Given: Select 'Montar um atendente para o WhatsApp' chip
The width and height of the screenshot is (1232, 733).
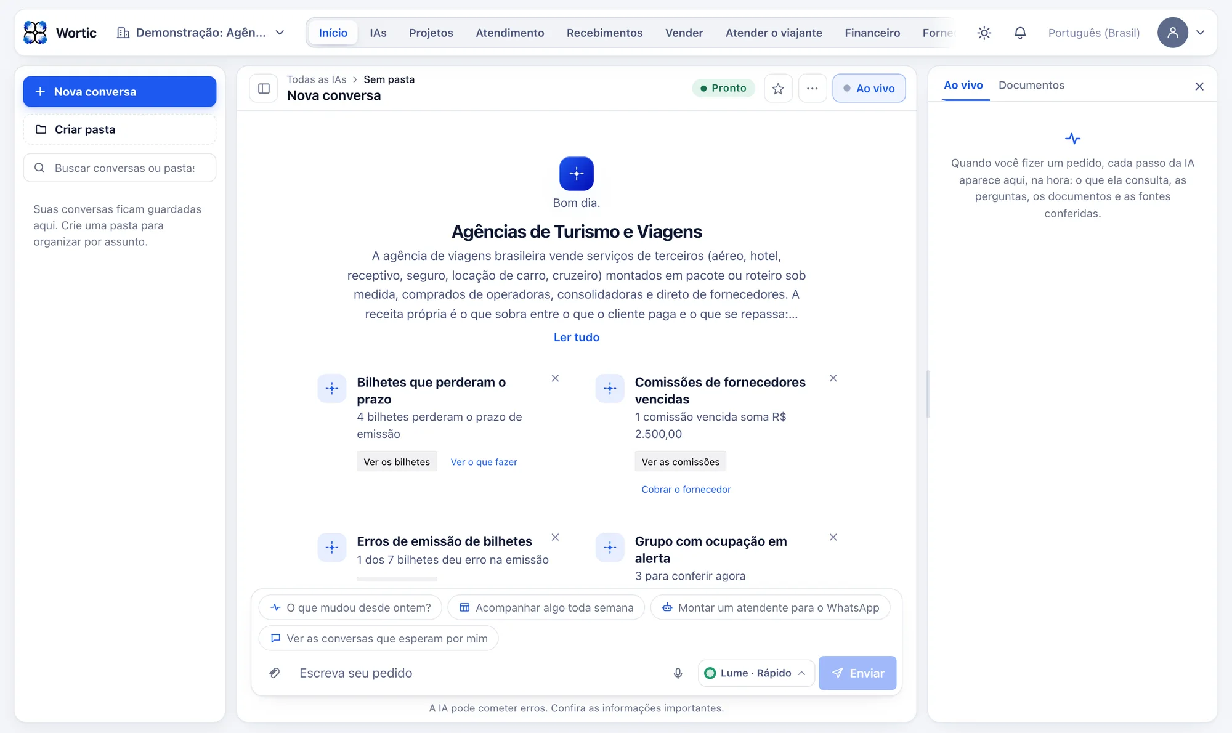Looking at the screenshot, I should click(770, 607).
